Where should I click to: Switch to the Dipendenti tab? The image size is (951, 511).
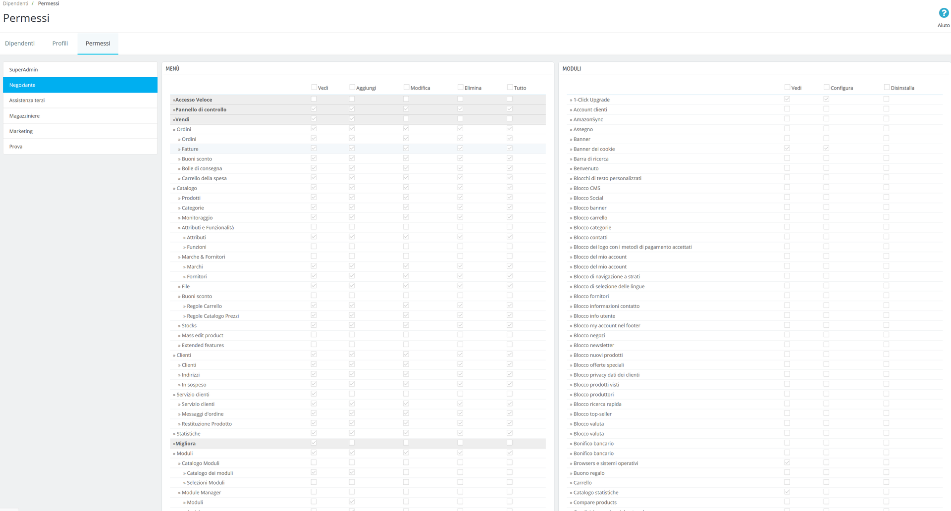coord(20,44)
